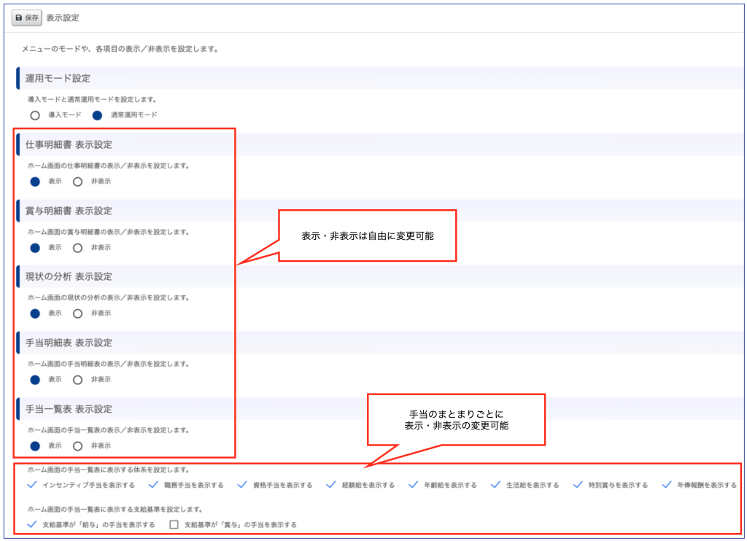Choose 表示 for 手当一覧表
The width and height of the screenshot is (747, 541).
point(34,445)
